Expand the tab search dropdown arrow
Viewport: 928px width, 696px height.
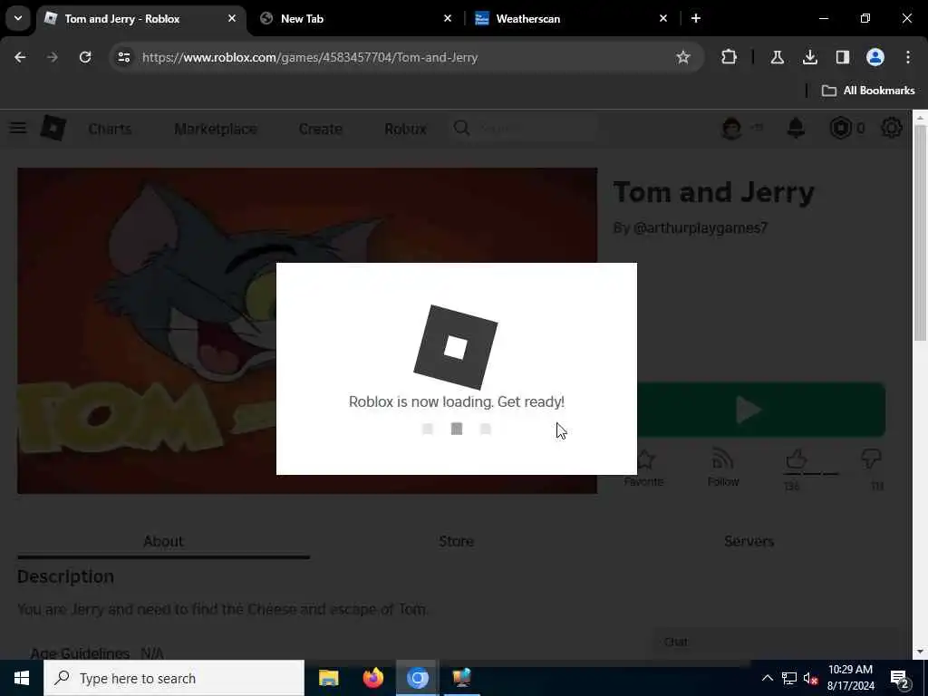[x=18, y=18]
